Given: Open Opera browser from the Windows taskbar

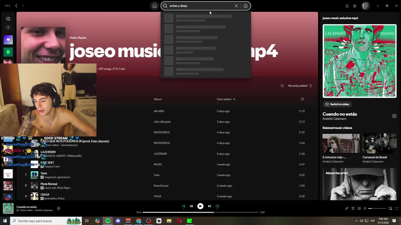Looking at the screenshot, I should pos(179,221).
